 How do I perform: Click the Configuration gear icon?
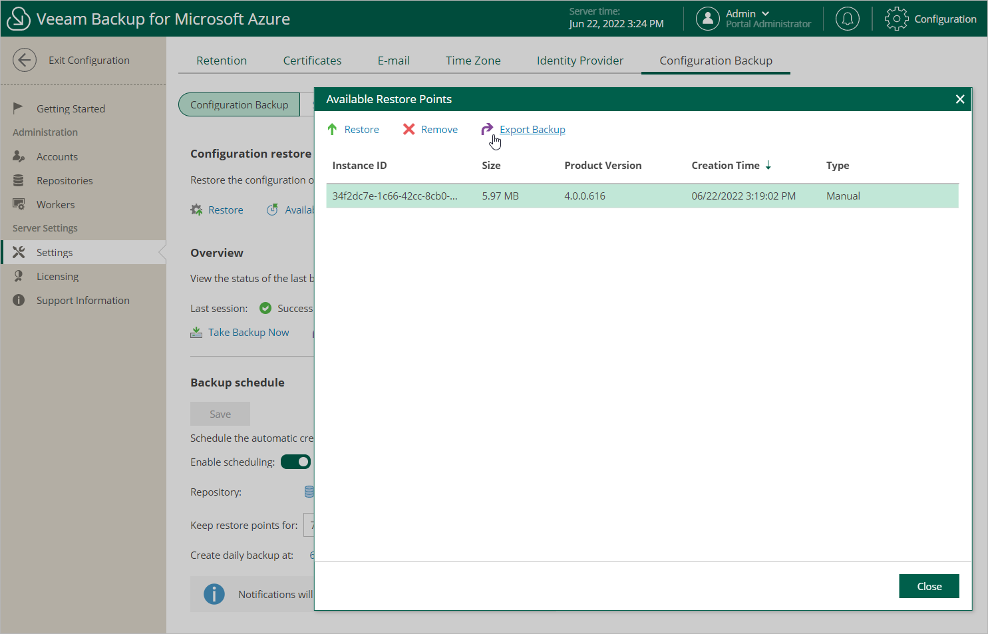point(896,19)
